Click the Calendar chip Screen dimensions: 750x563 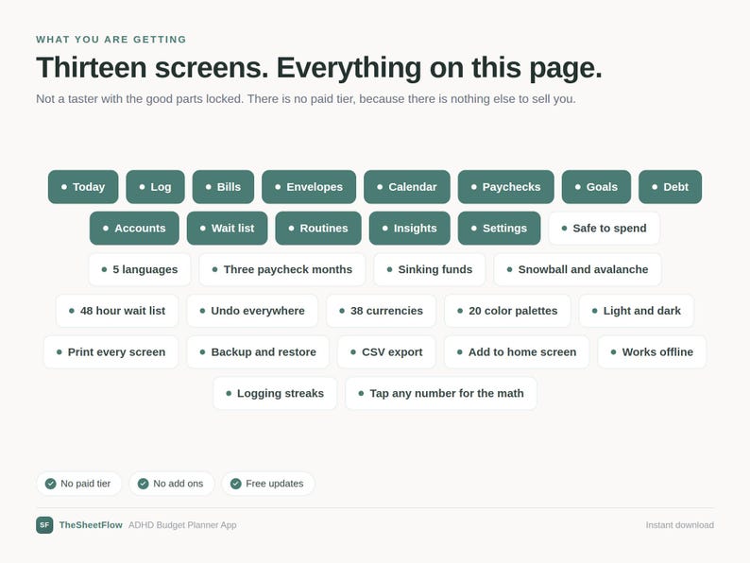407,186
